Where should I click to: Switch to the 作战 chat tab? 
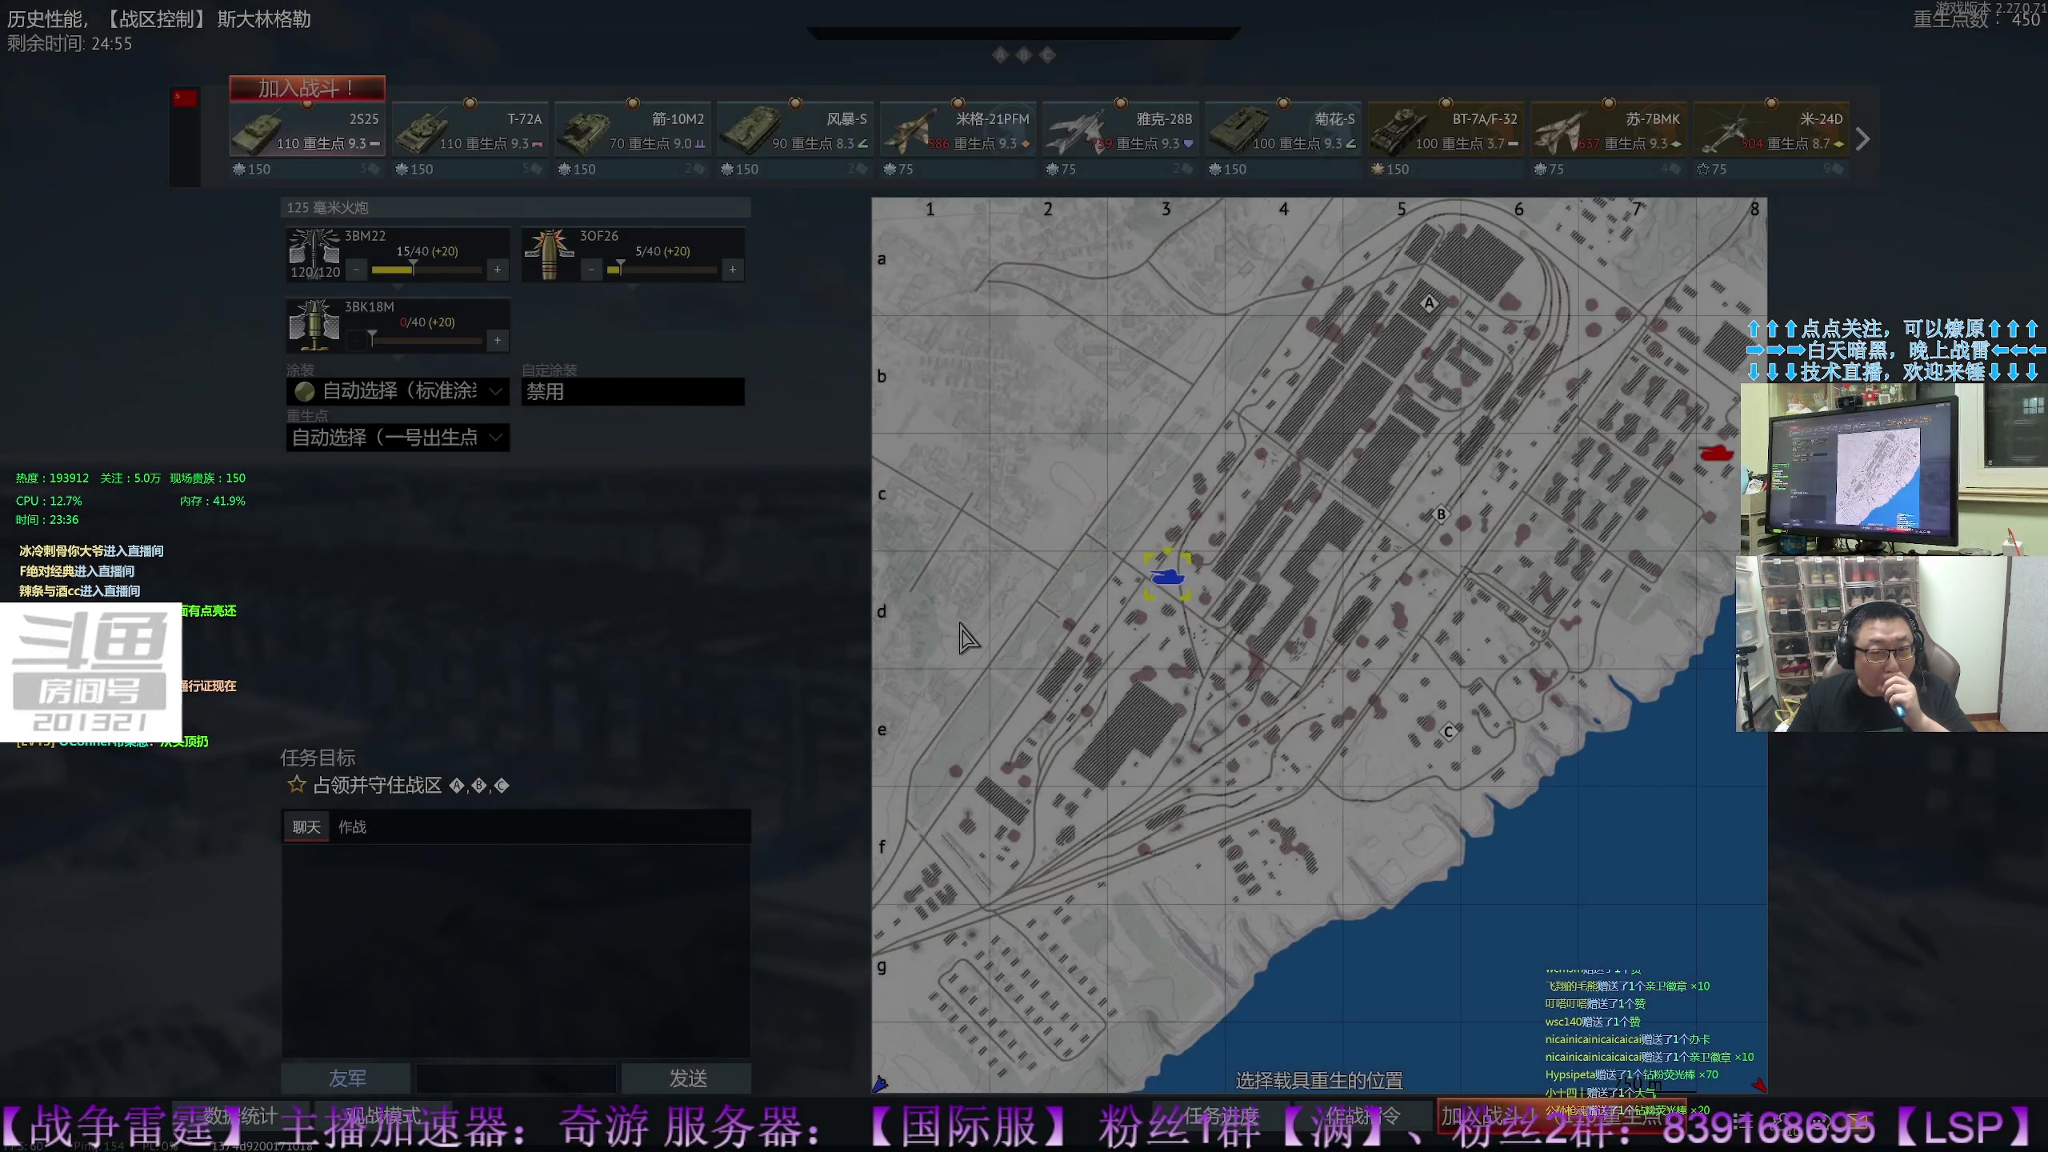coord(352,827)
